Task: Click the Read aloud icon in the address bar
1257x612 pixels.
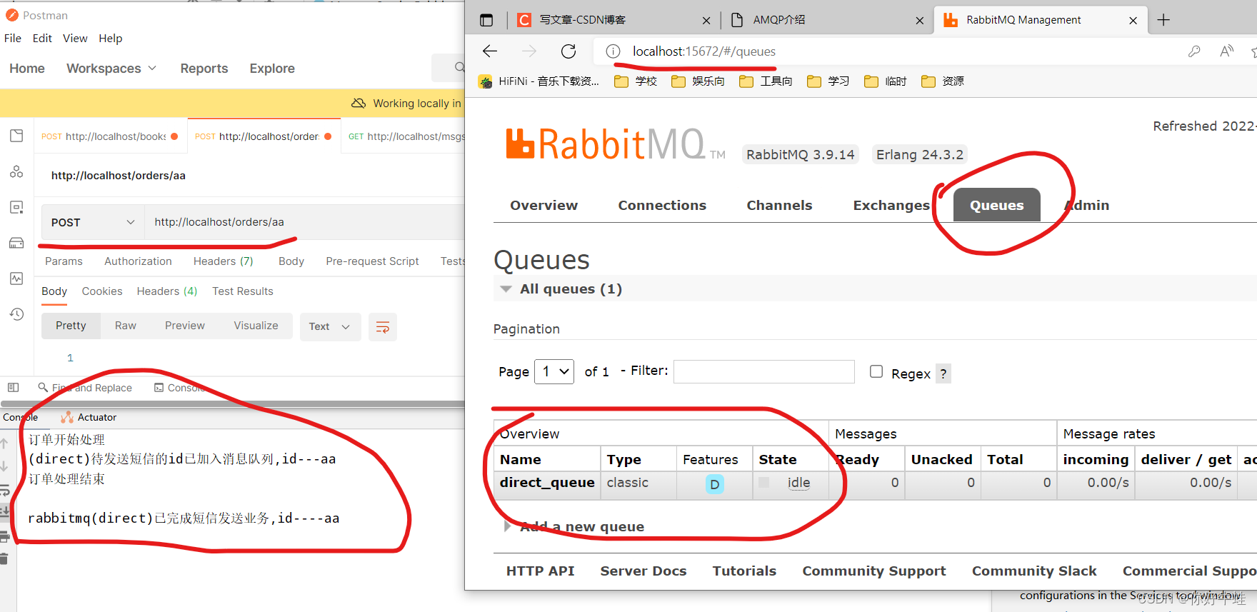Action: pos(1226,51)
